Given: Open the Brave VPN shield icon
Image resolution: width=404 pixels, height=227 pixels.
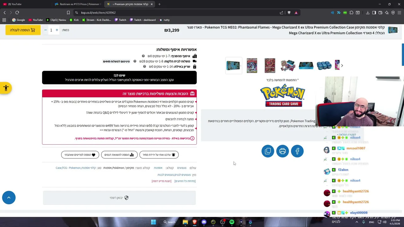Looking at the screenshot, I should pyautogui.click(x=393, y=13).
